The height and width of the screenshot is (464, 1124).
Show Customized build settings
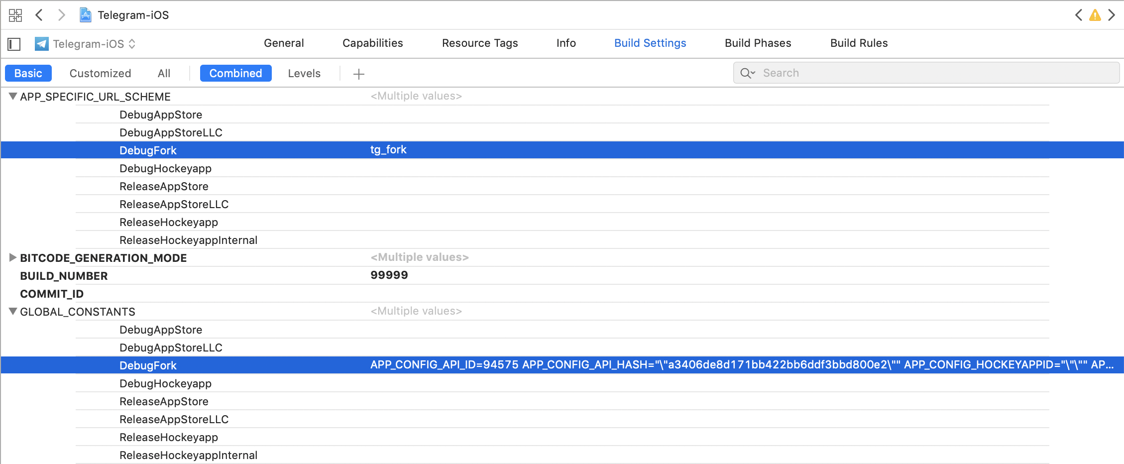pos(100,73)
